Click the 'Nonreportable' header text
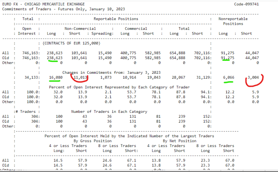Viewport: 278px width, 172px height. click(233, 19)
